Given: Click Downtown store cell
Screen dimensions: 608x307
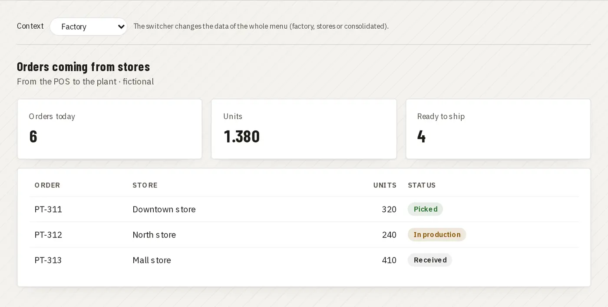Looking at the screenshot, I should 164,209.
